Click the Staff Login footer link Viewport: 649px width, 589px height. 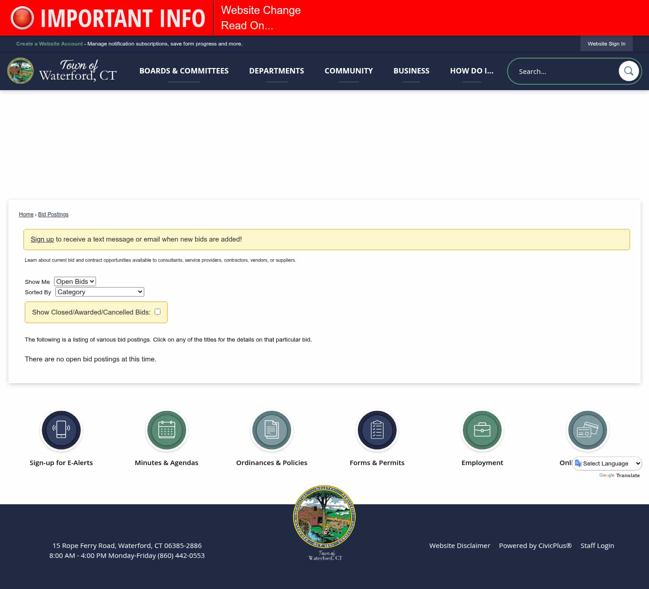[x=597, y=545]
